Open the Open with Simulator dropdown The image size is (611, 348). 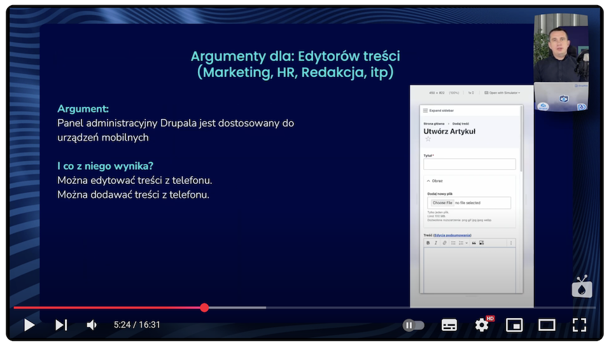click(x=502, y=93)
